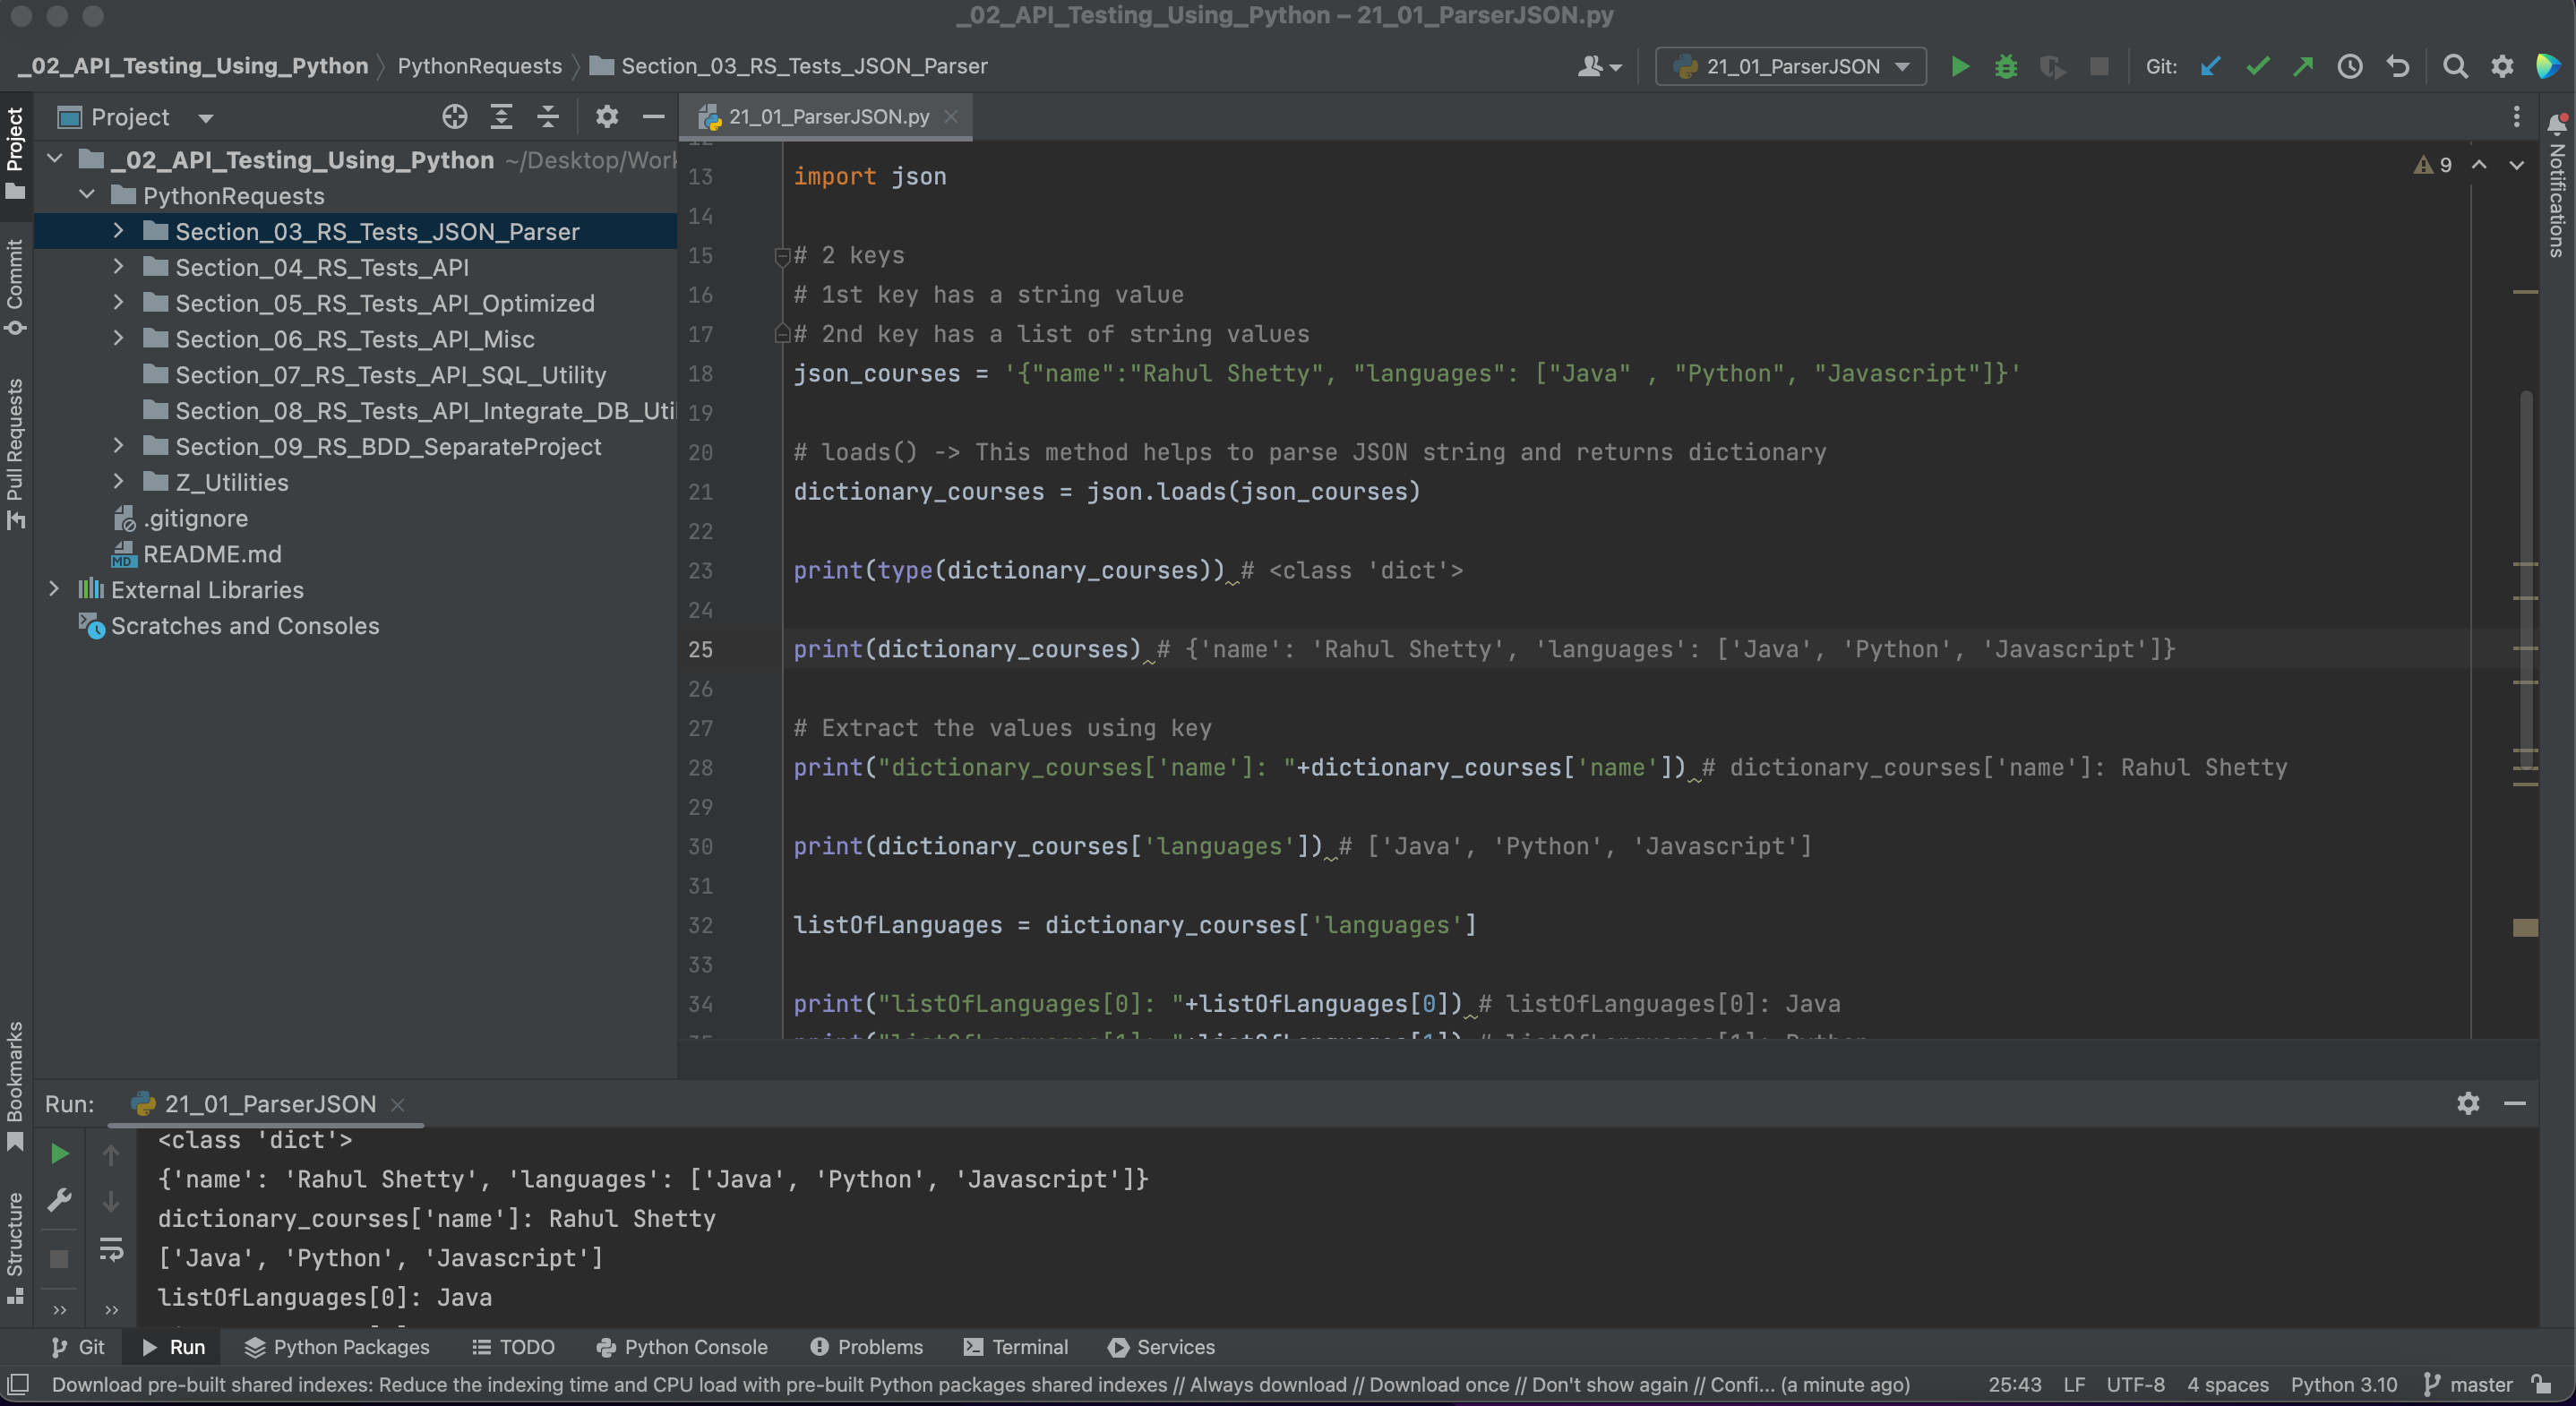Hide the Run tool window
This screenshot has width=2576, height=1406.
click(x=2515, y=1104)
